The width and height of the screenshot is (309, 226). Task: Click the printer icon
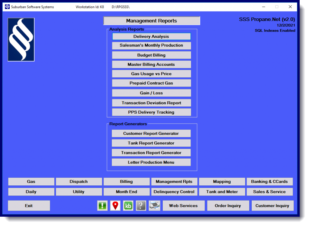tap(154, 206)
